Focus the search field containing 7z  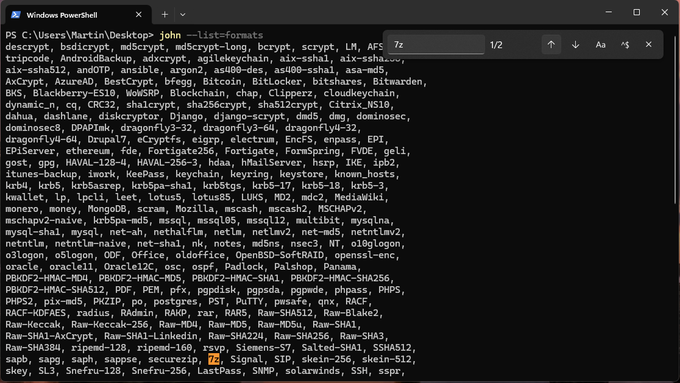tap(436, 44)
